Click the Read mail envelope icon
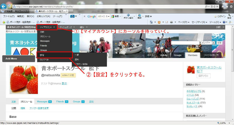Image resolution: width=234 pixels, height=125 pixels. 167,22
